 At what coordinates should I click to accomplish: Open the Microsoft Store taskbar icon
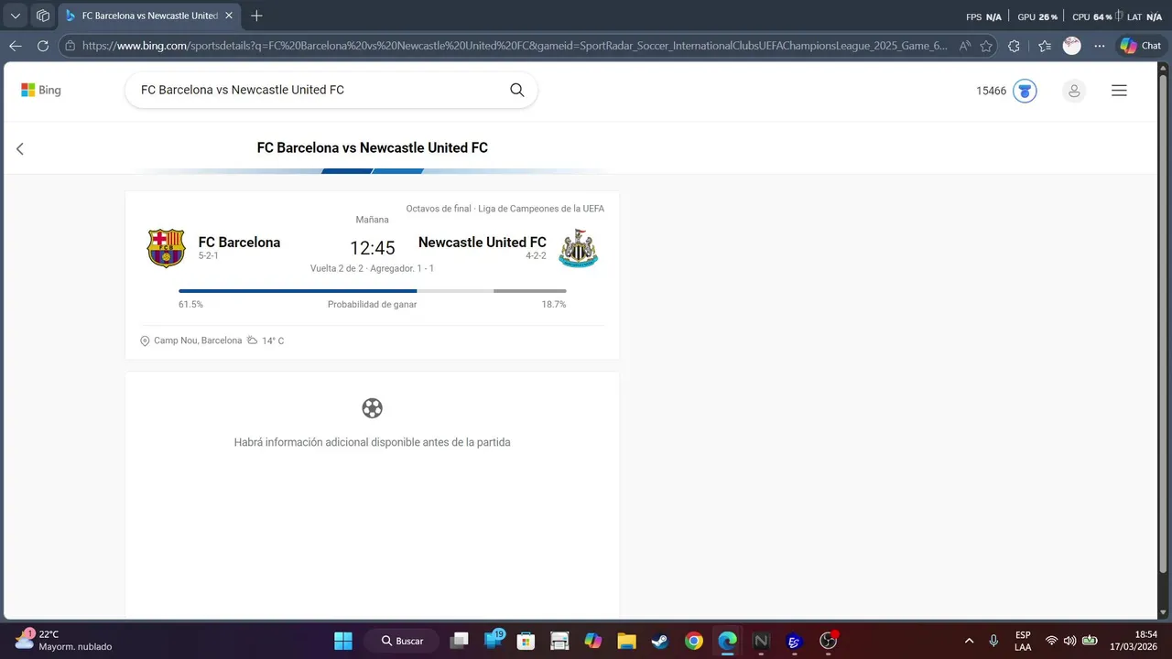526,641
